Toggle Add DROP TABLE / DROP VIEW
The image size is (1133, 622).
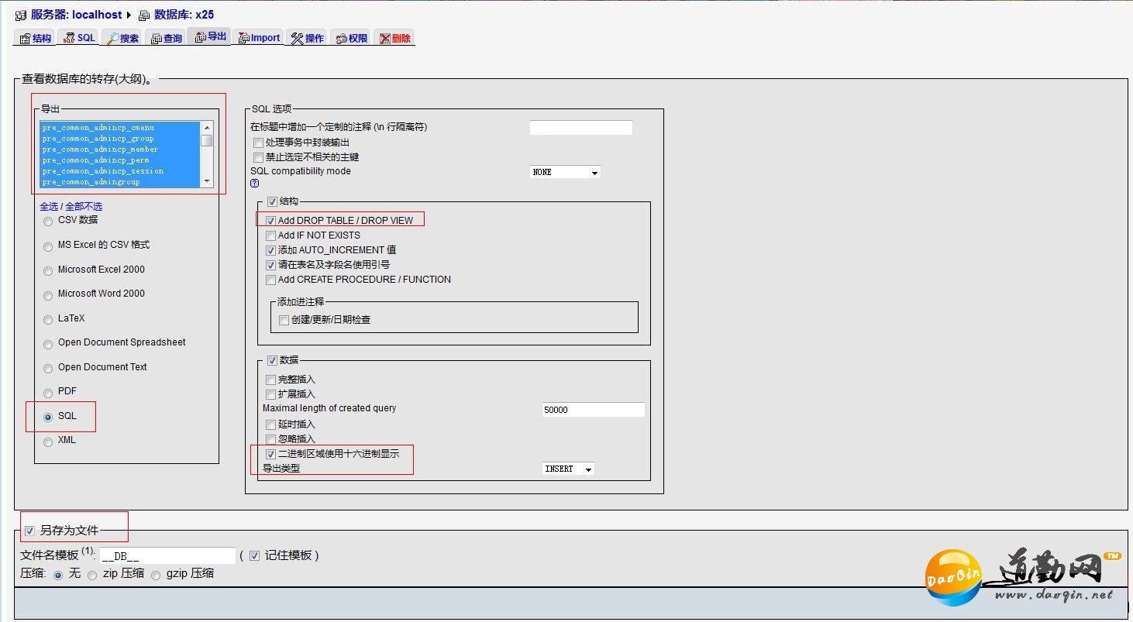[x=270, y=221]
